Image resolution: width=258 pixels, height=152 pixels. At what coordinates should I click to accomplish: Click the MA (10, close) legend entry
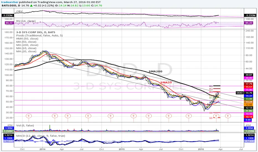[x=26, y=48]
